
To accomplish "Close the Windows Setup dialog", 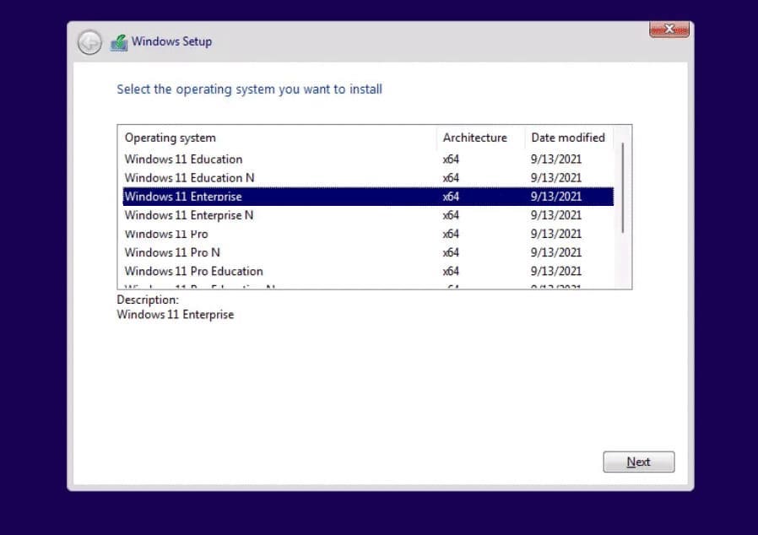I will [x=669, y=30].
